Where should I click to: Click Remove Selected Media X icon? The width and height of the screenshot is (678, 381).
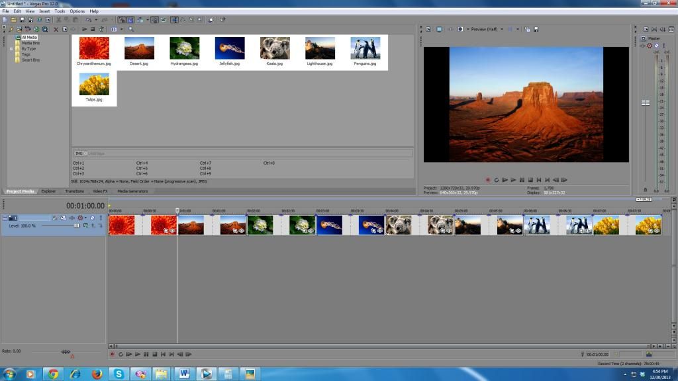point(56,29)
